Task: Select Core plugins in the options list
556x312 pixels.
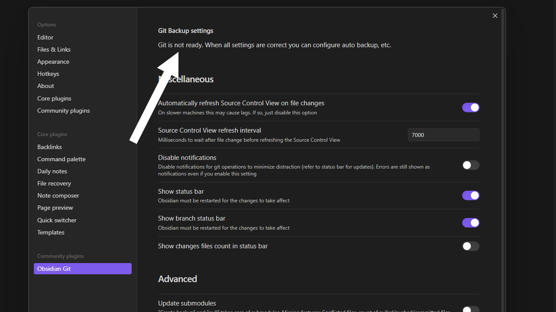Action: coord(54,98)
